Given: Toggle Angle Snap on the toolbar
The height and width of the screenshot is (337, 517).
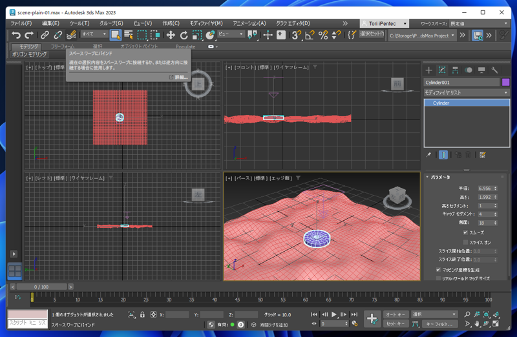Looking at the screenshot, I should click(x=310, y=35).
